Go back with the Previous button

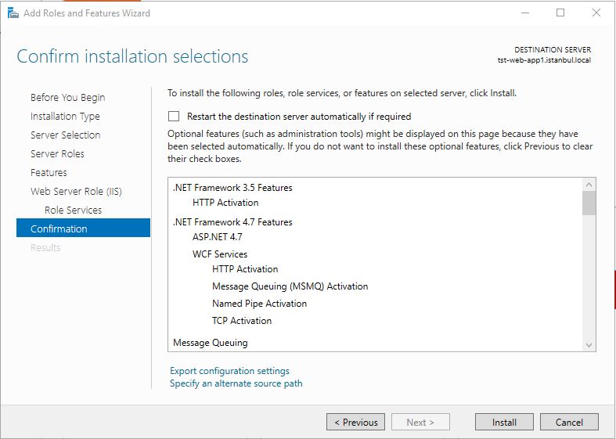[x=355, y=422]
